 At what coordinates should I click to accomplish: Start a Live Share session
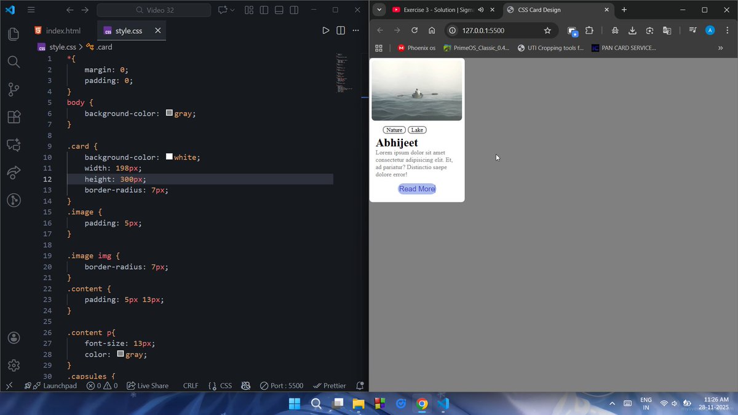148,385
